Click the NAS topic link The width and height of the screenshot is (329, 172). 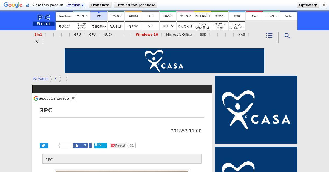tap(242, 35)
